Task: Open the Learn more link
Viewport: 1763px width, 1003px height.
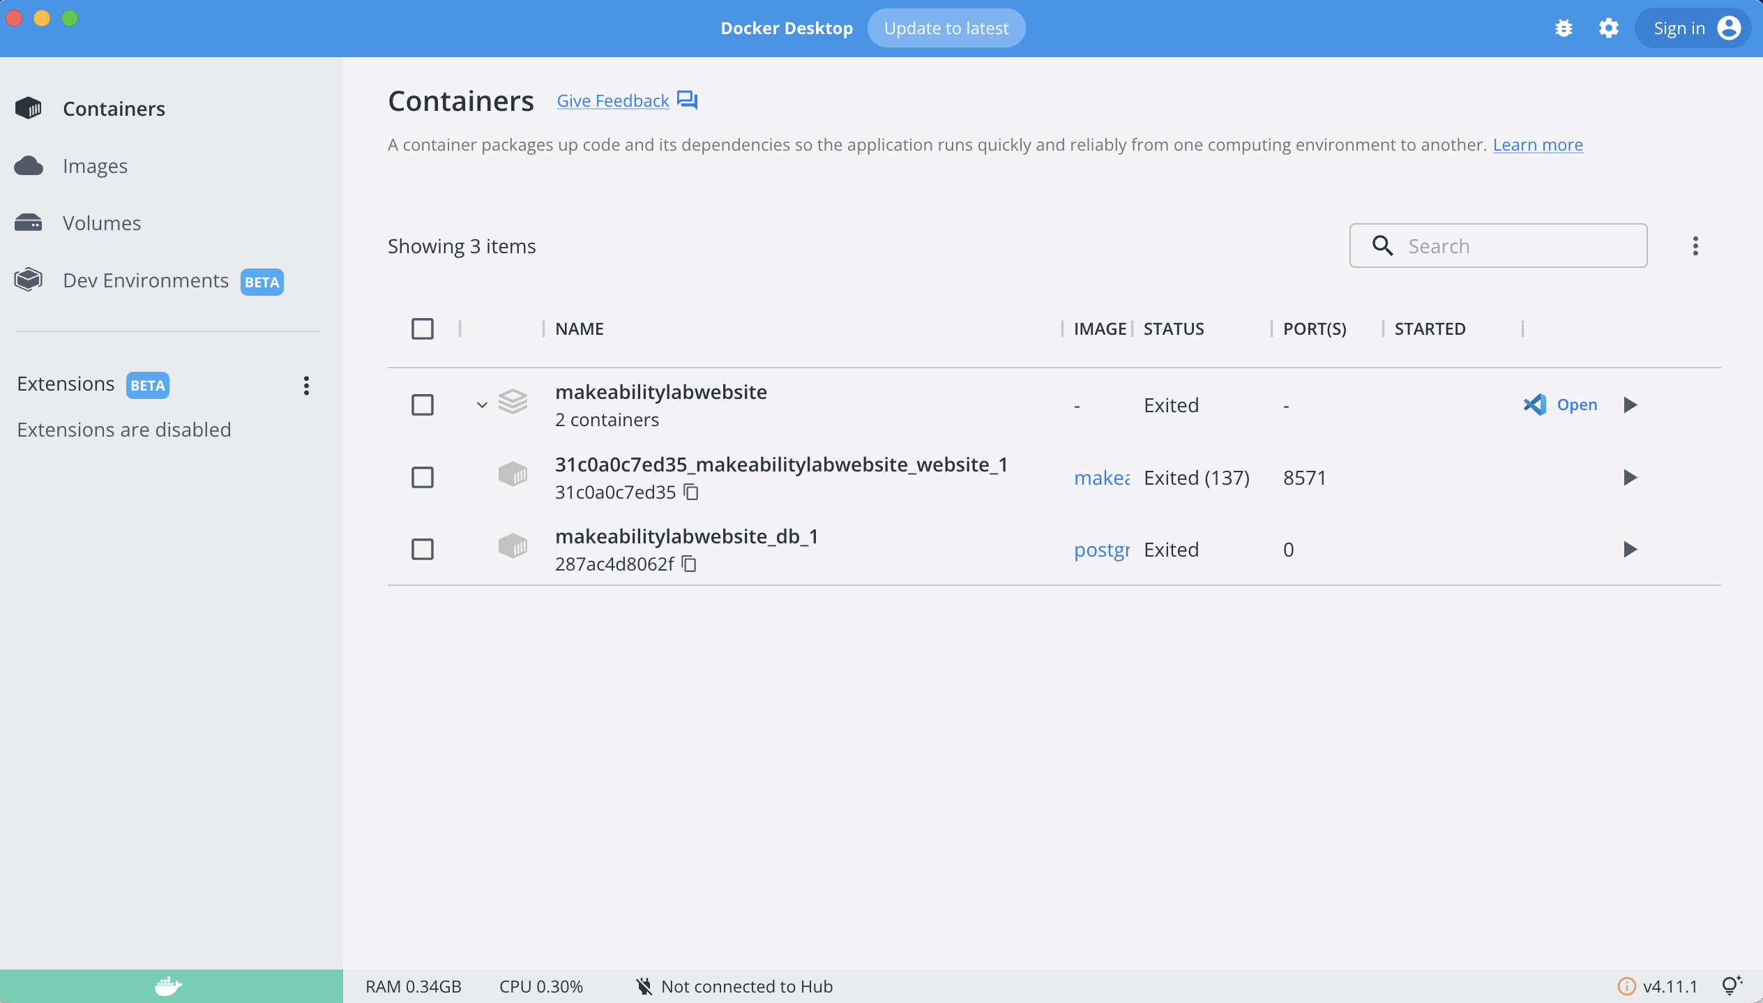Action: click(1538, 144)
